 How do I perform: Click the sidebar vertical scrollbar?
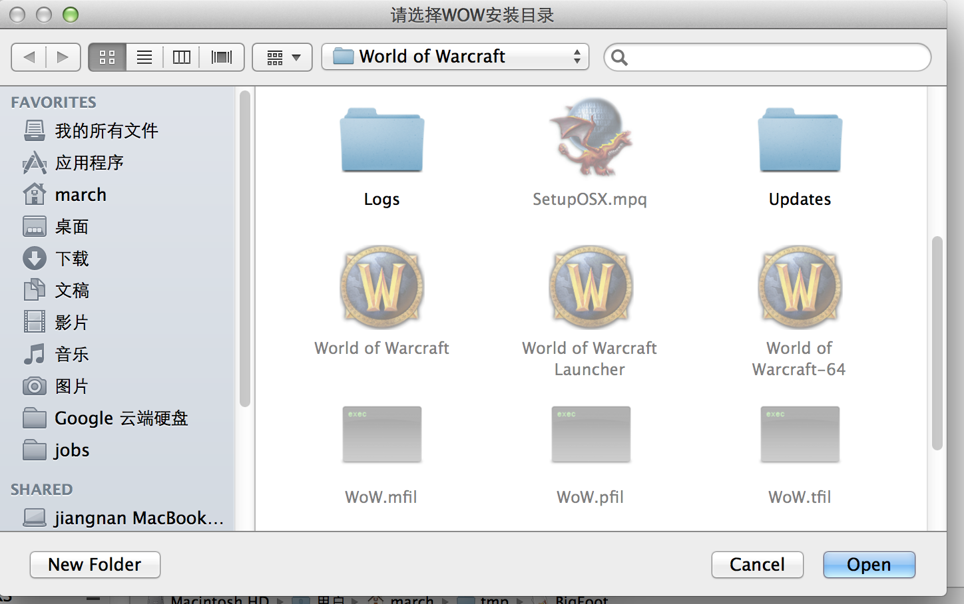pos(245,249)
